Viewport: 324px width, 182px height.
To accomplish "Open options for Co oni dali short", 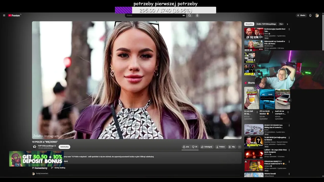I will 257,112.
